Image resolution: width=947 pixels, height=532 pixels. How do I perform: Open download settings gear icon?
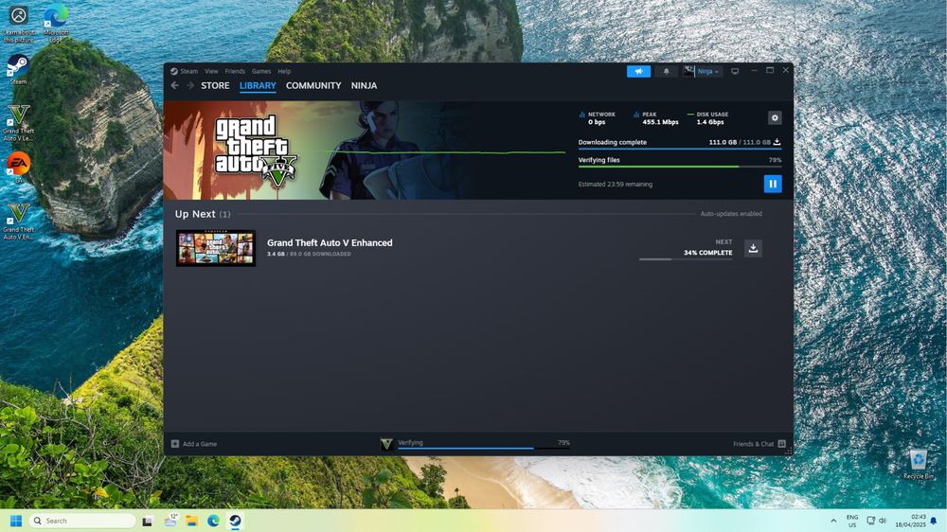(x=775, y=117)
